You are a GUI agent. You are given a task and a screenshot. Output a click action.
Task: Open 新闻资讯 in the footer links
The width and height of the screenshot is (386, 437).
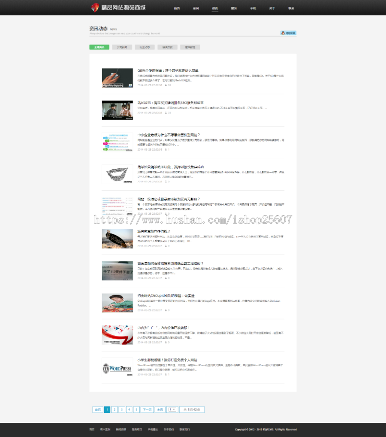(121, 429)
